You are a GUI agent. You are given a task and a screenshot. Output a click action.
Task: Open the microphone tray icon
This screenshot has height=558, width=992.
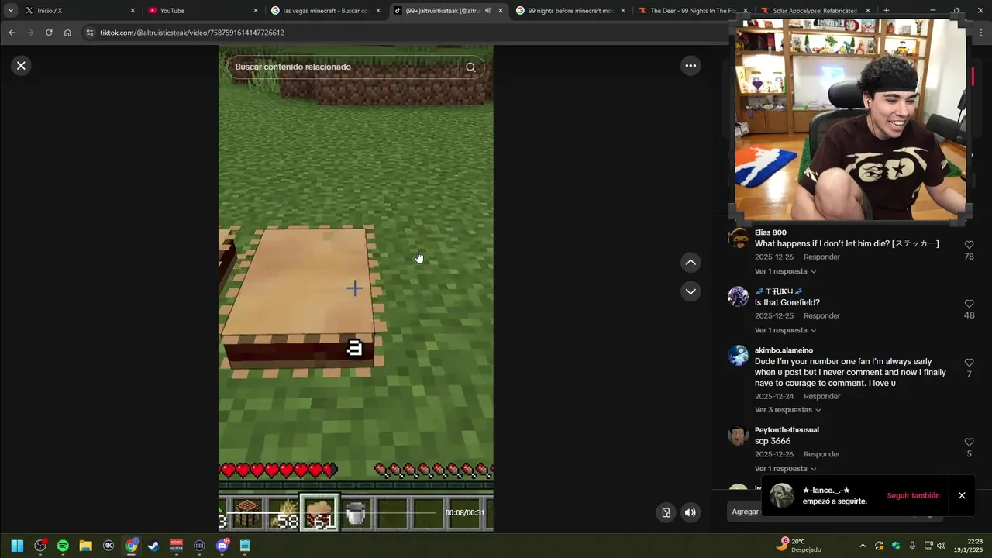coord(912,546)
